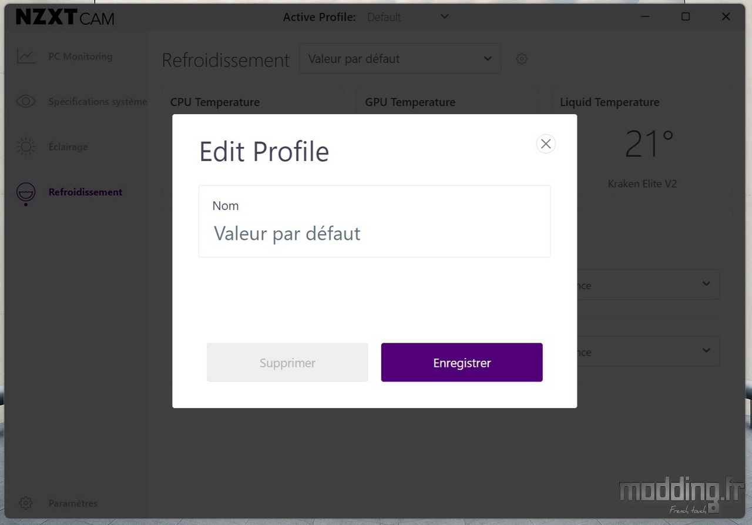Open the Valeur par défaut profile dropdown

400,59
